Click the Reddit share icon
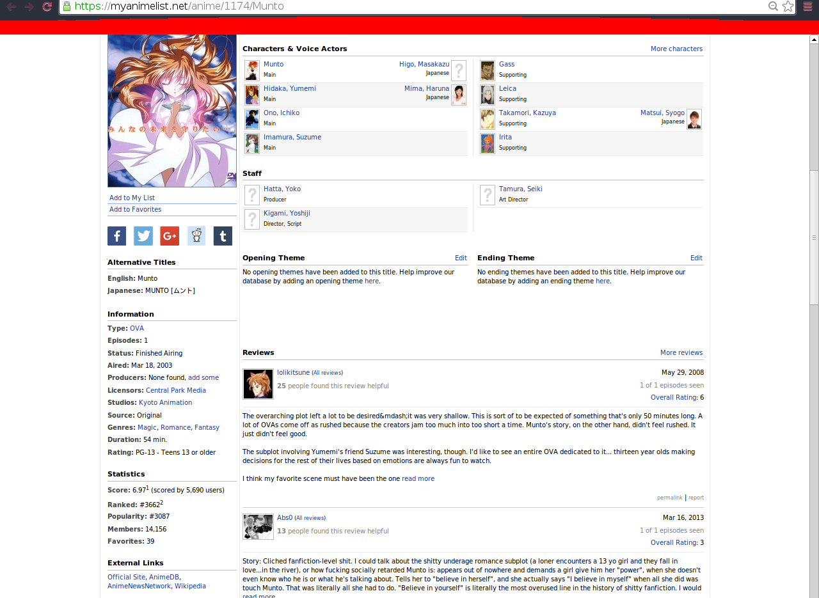Image resolution: width=819 pixels, height=598 pixels. 196,236
